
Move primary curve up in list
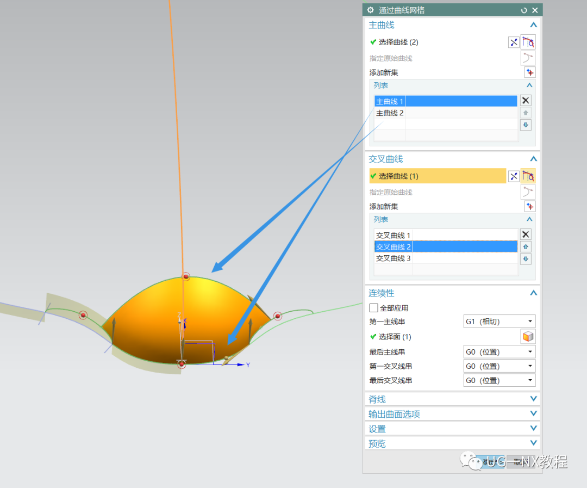[526, 113]
